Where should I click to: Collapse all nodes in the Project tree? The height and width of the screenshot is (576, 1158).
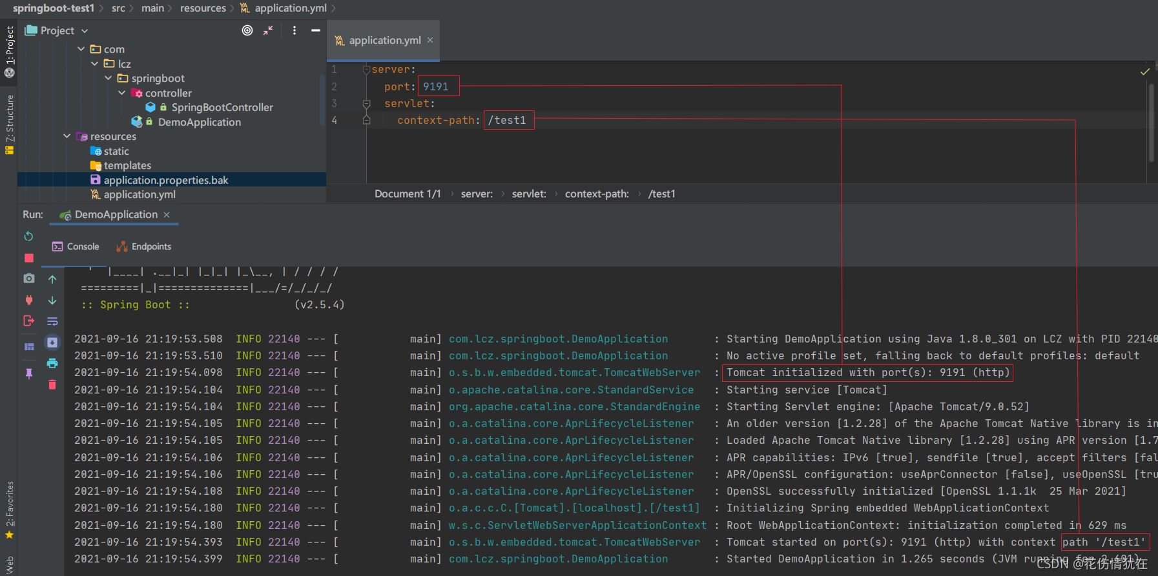pyautogui.click(x=268, y=30)
